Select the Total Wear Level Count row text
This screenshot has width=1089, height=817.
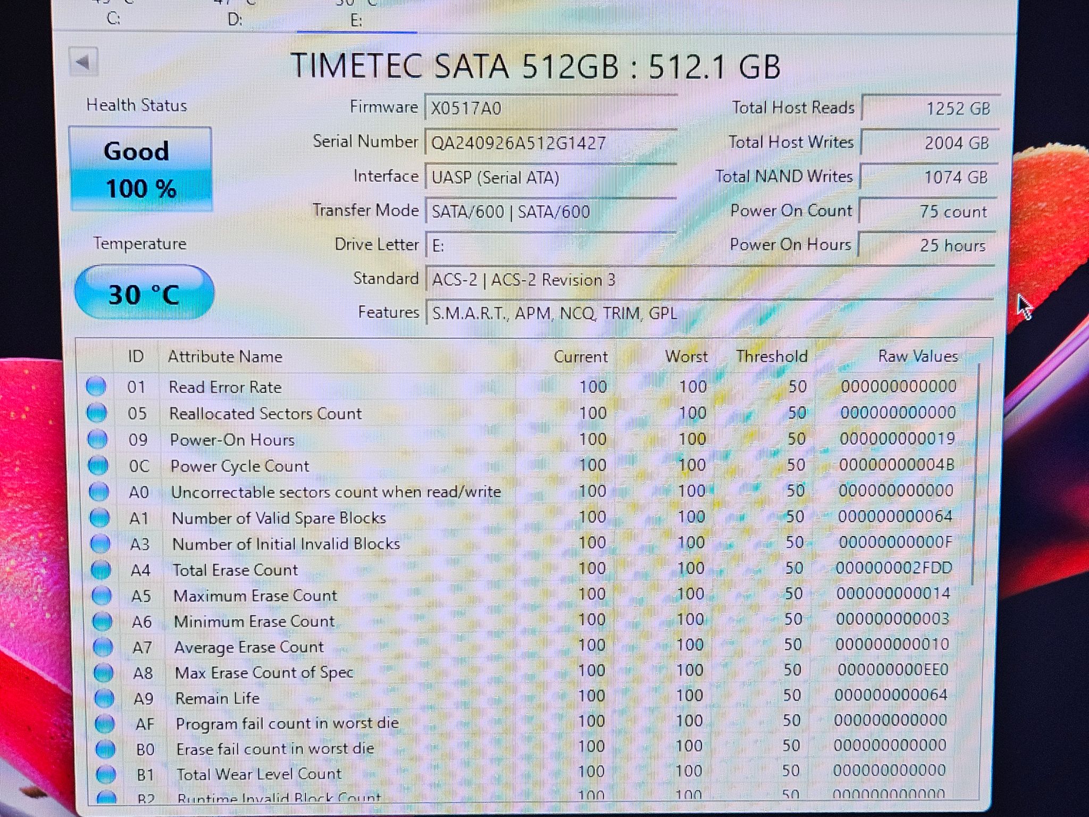(258, 774)
